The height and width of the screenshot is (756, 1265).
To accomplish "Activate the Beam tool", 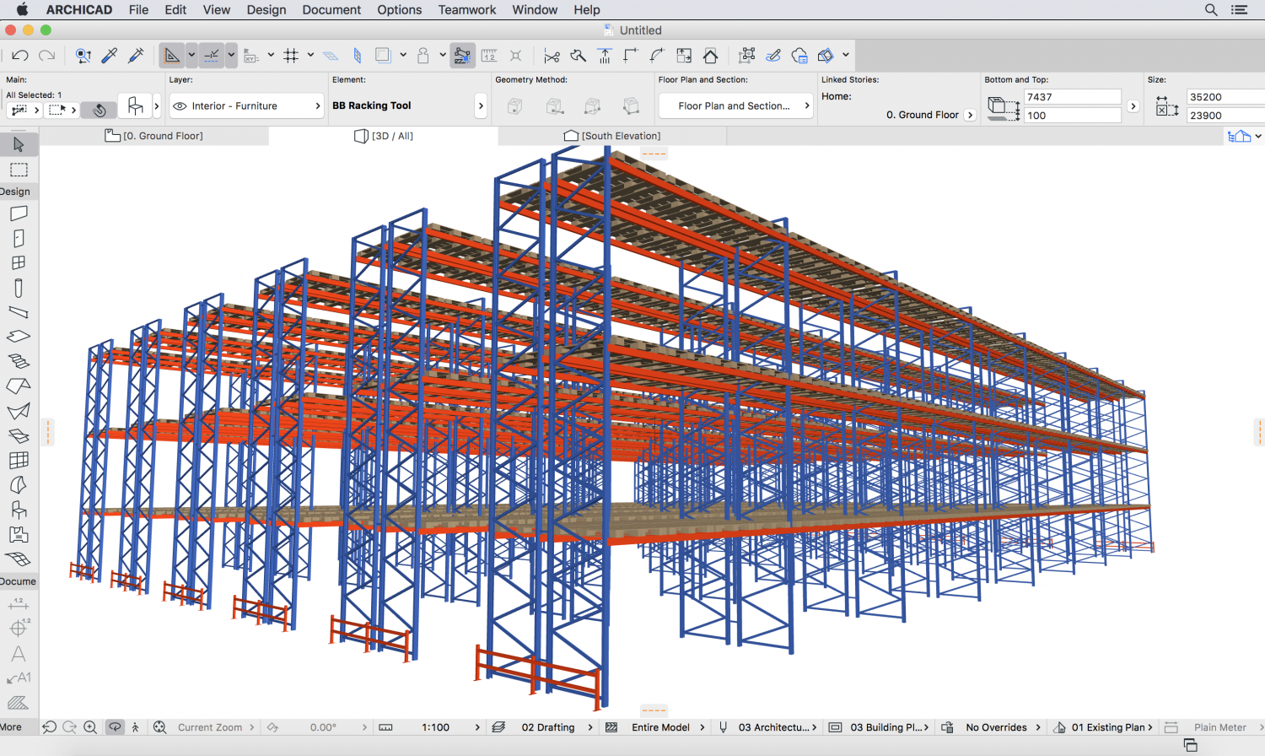I will pos(19,312).
